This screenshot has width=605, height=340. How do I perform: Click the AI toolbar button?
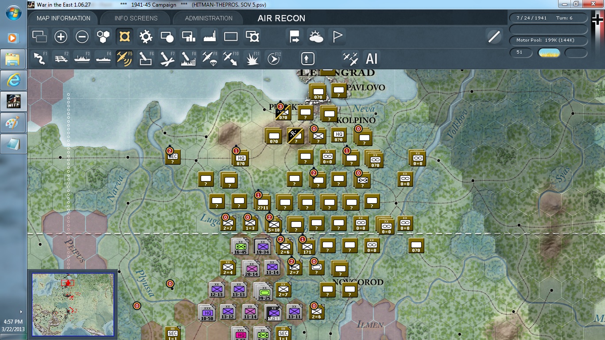click(x=372, y=58)
